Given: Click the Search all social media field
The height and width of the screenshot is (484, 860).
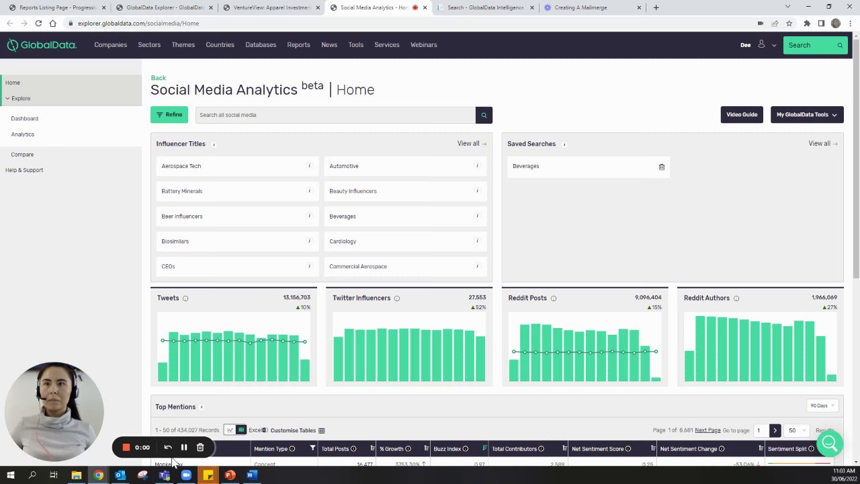Looking at the screenshot, I should click(x=336, y=115).
